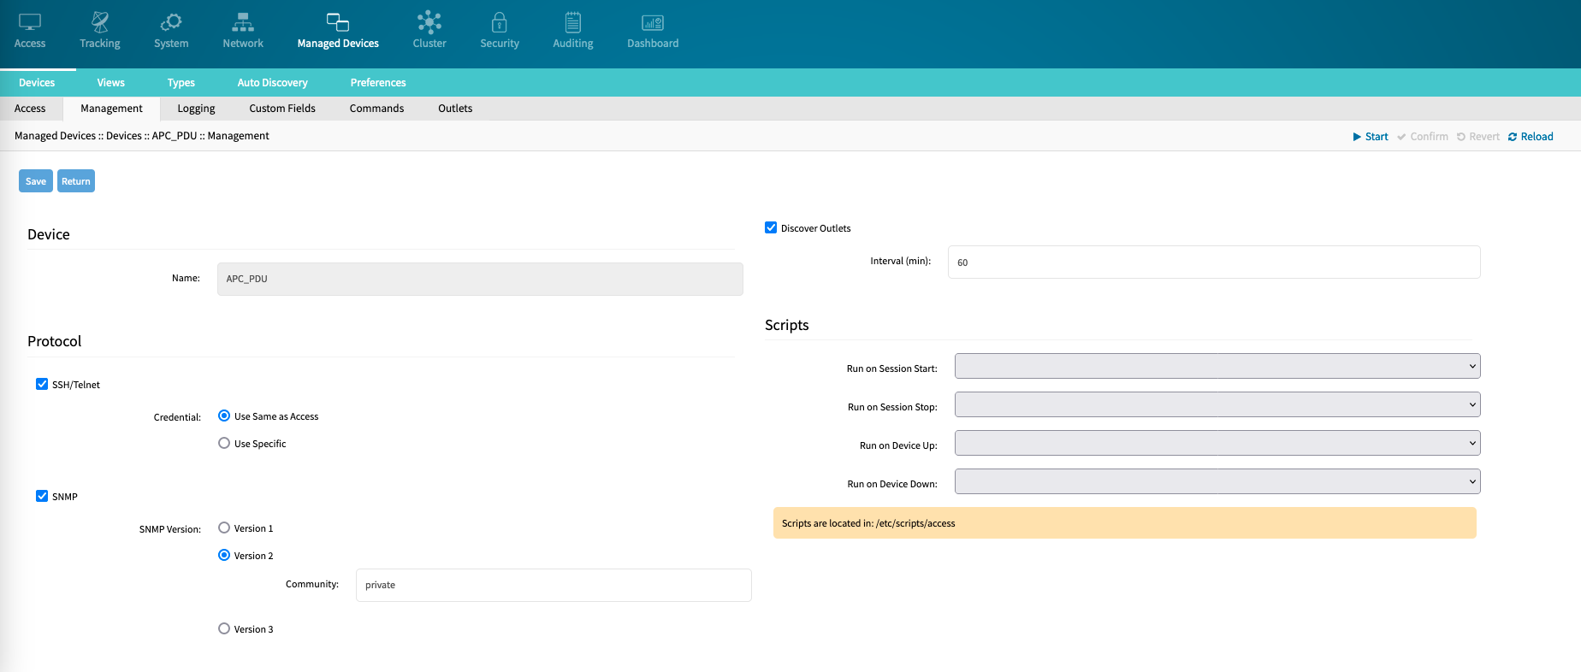Click the breadcrumb Managed Devices path text

click(x=141, y=136)
